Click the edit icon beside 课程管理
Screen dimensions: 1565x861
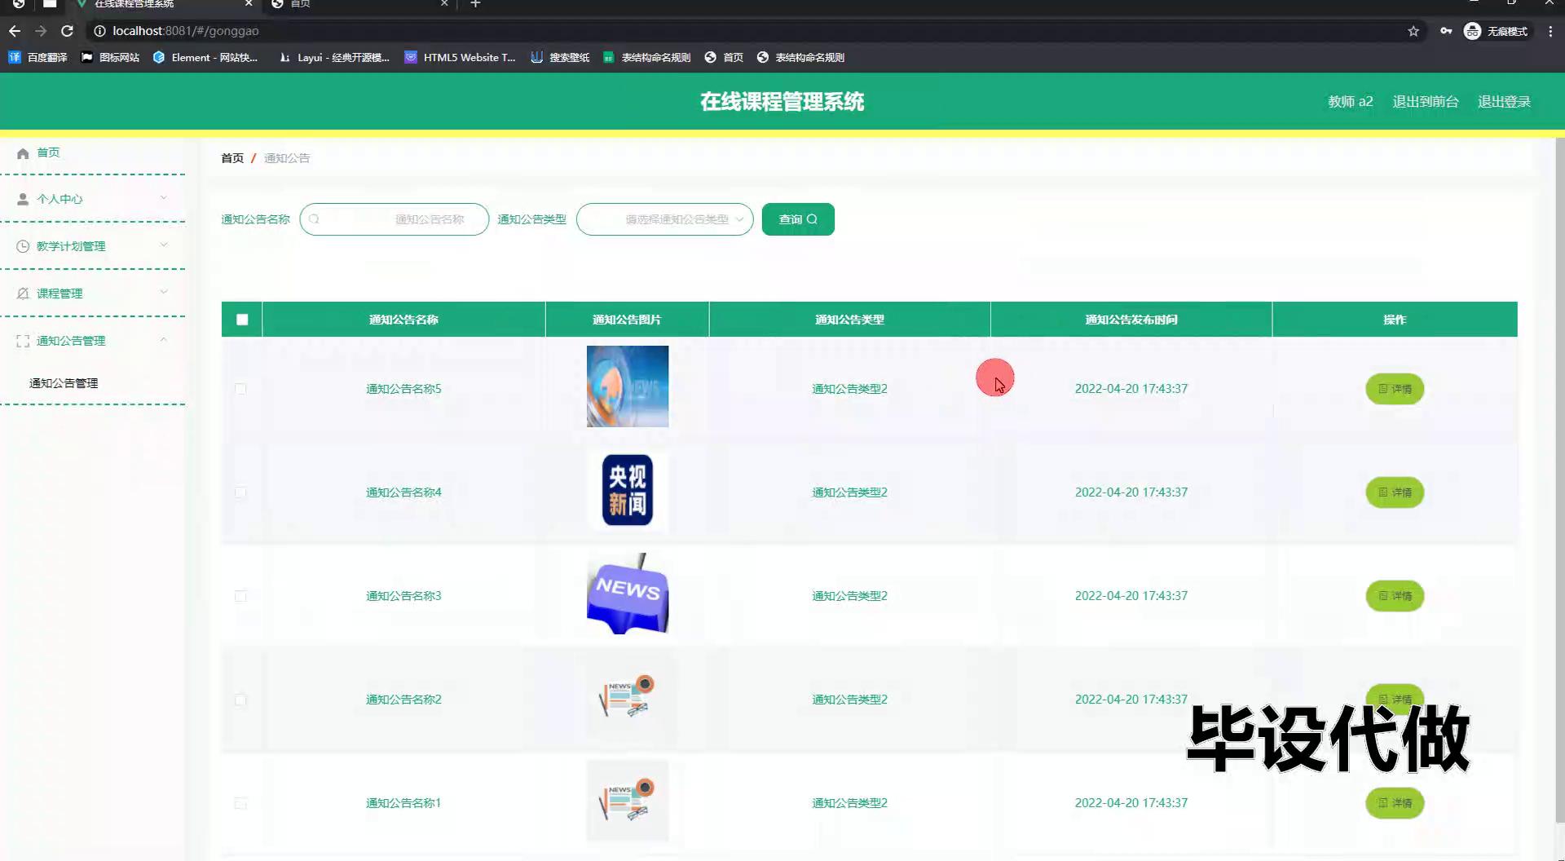coord(23,294)
